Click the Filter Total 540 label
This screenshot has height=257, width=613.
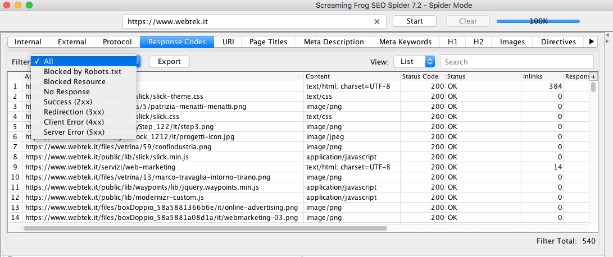[566, 241]
